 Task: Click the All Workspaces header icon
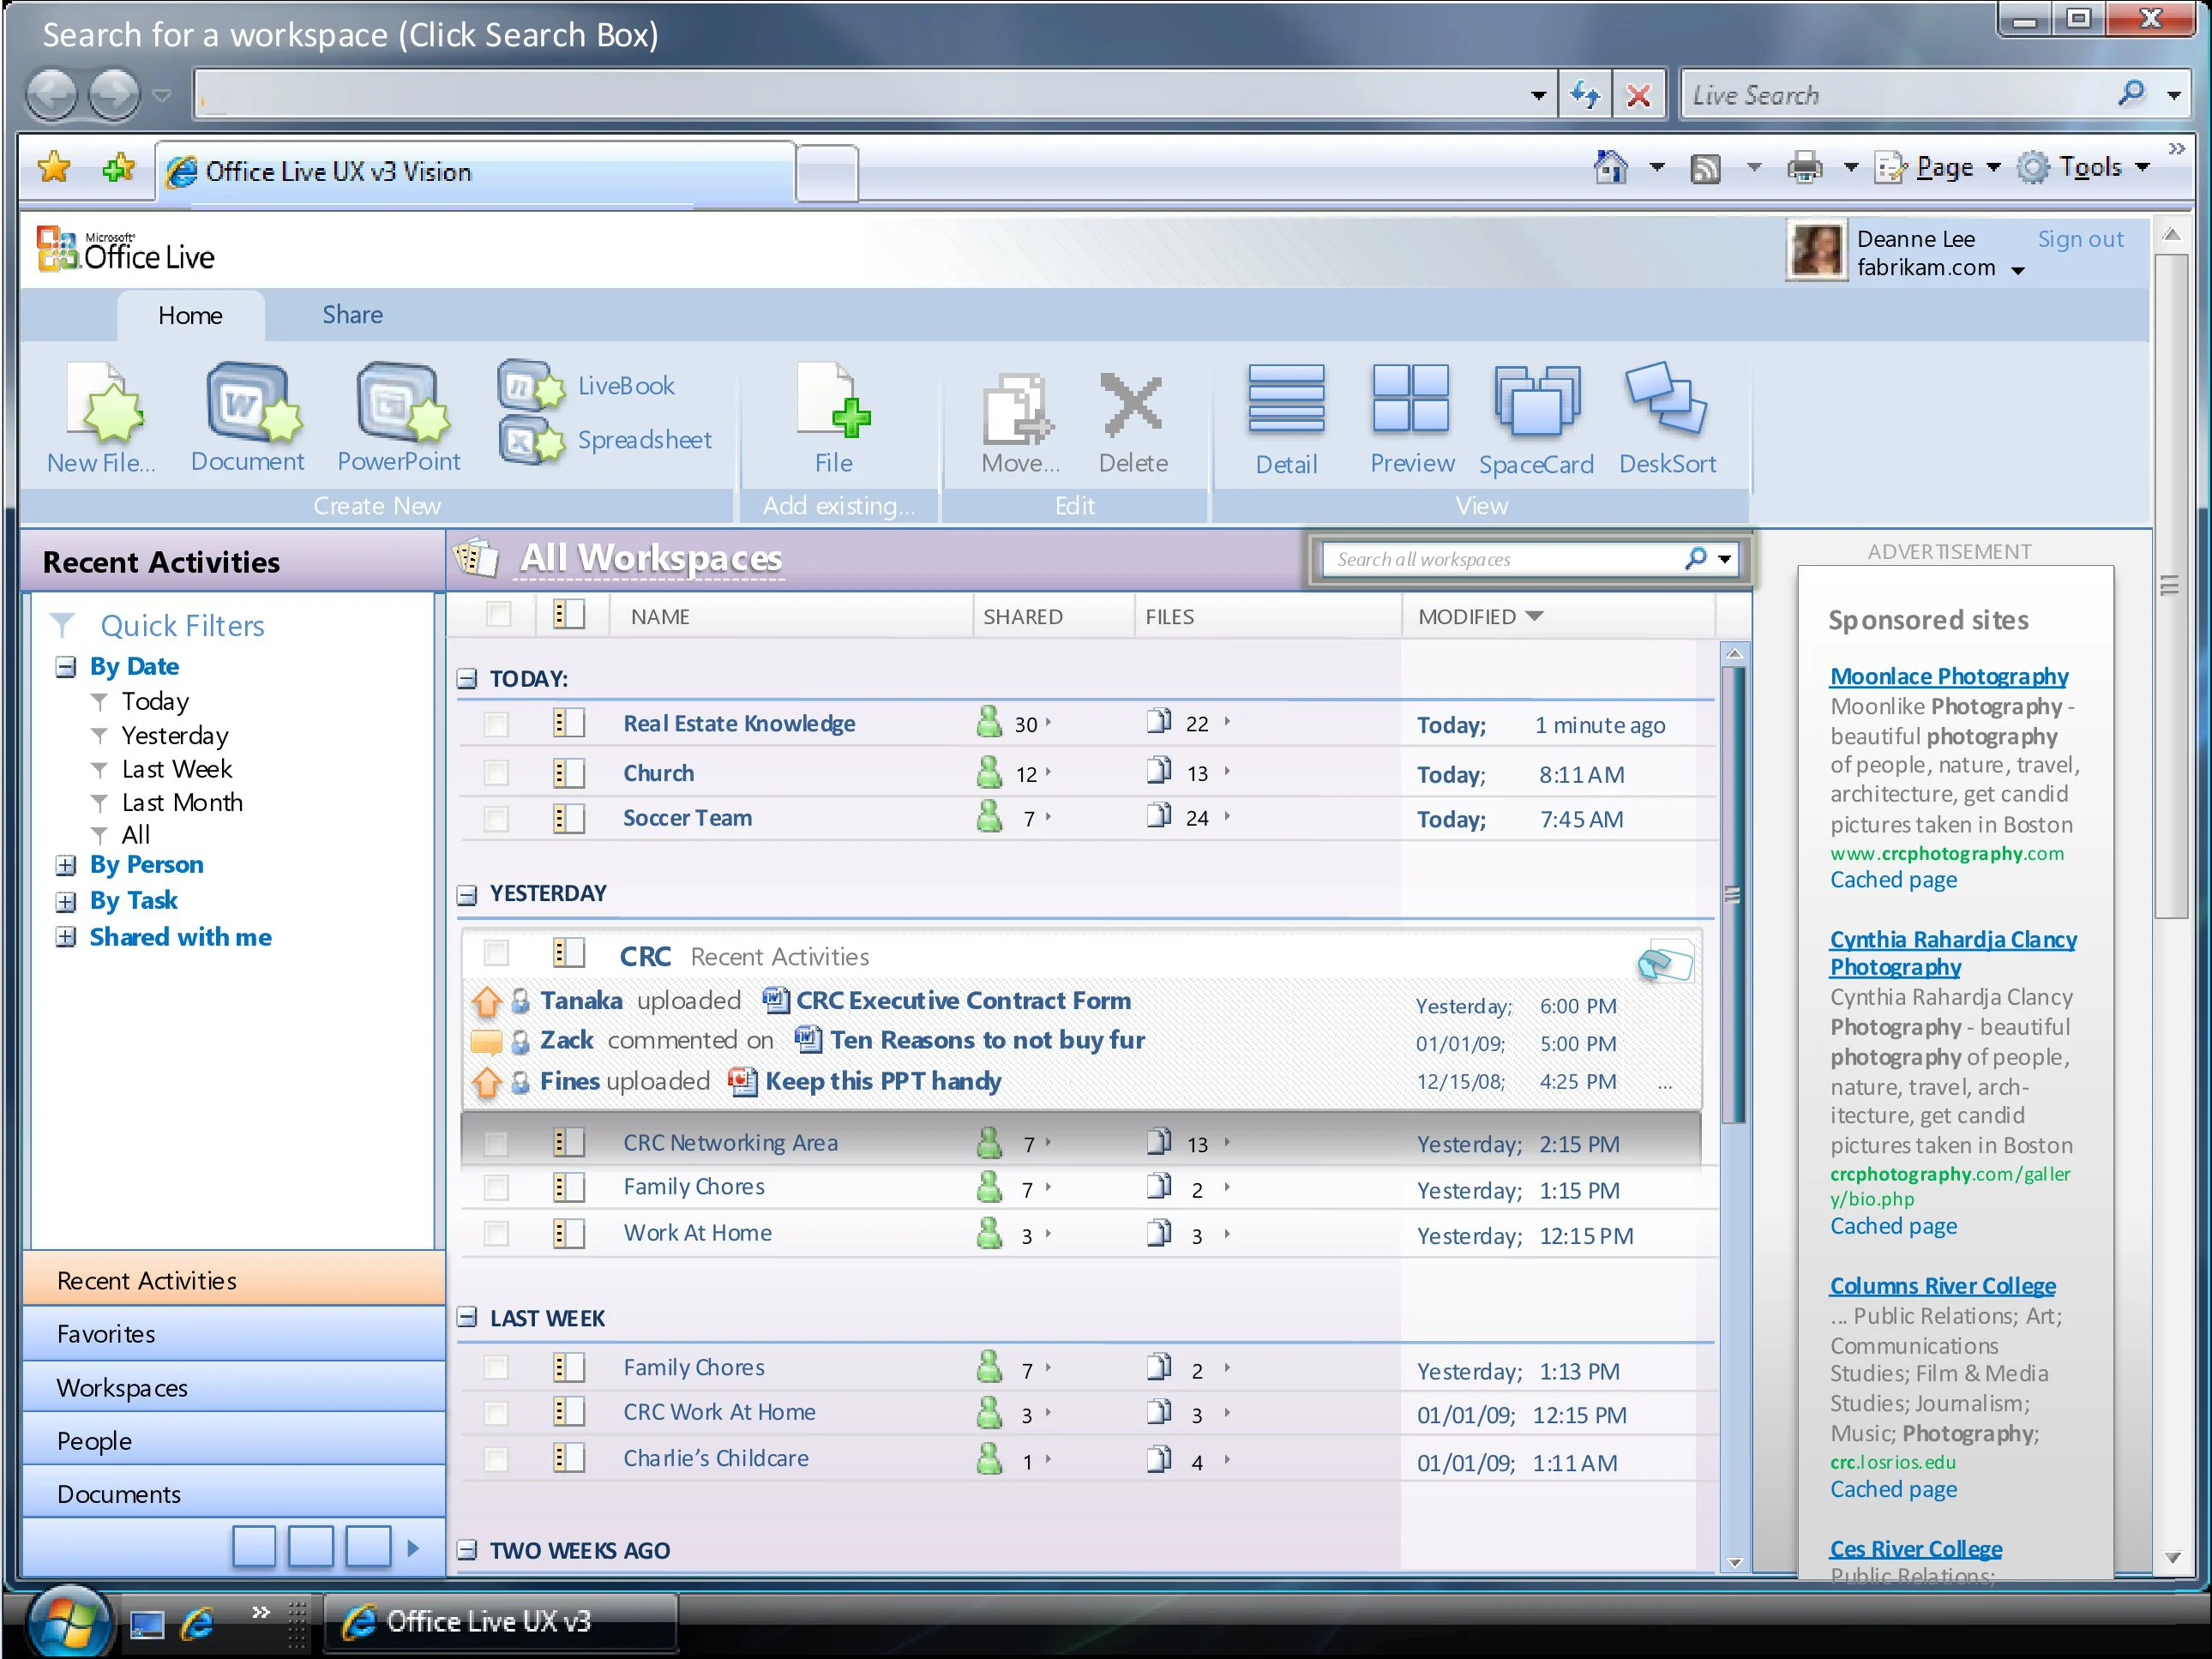point(477,558)
